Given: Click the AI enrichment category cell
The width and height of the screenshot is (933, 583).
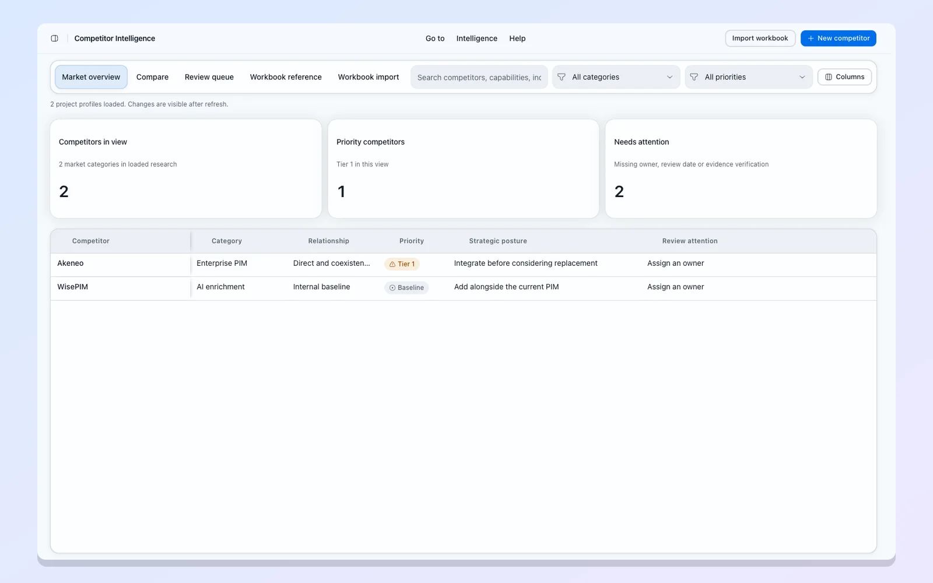Looking at the screenshot, I should click(220, 287).
